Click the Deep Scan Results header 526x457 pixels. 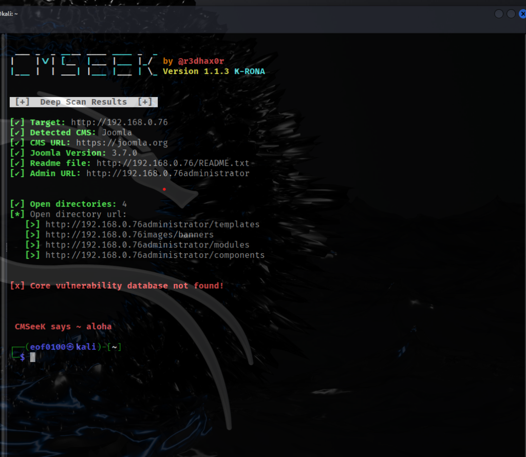tap(83, 102)
